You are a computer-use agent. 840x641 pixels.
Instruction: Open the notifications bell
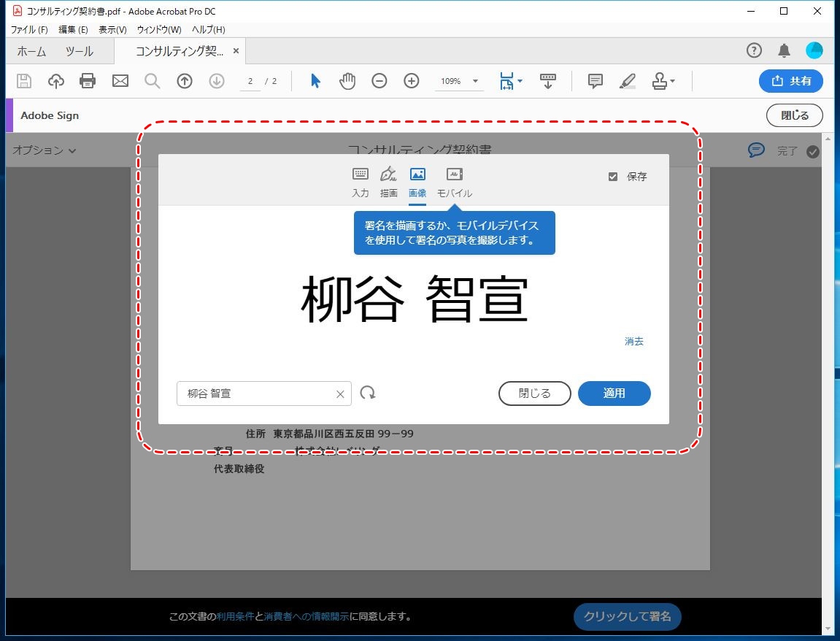click(784, 50)
